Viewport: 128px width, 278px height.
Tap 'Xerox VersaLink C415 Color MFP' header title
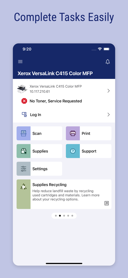[x=55, y=73]
